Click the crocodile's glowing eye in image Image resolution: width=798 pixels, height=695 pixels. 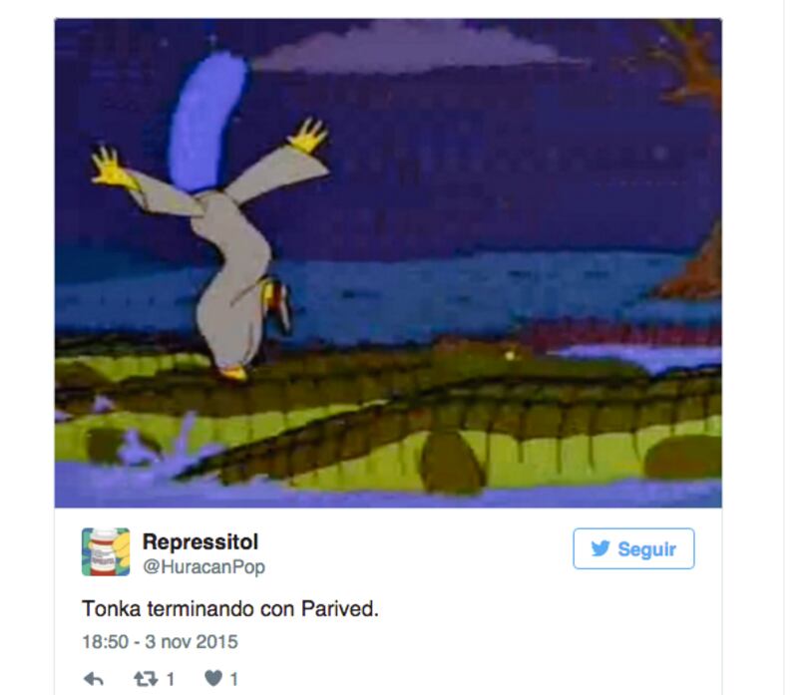tap(510, 356)
